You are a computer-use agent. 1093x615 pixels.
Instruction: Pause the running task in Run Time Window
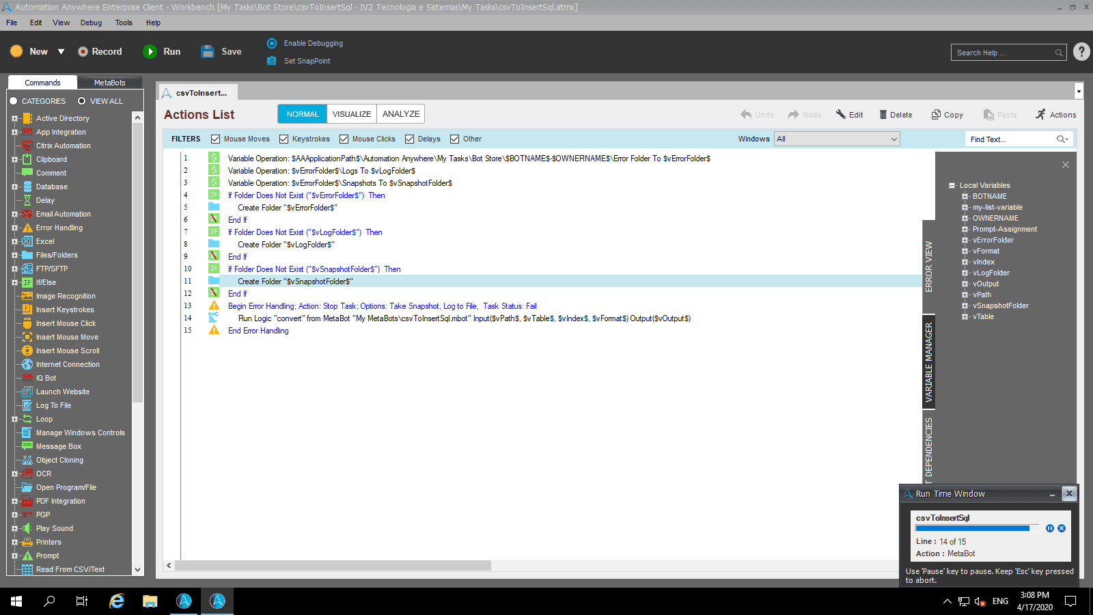click(1050, 528)
